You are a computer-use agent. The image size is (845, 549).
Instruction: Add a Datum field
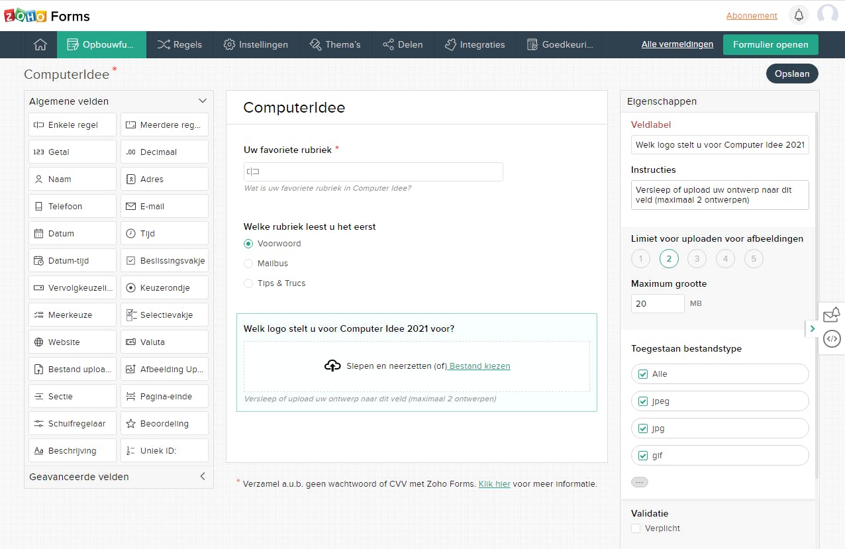(73, 233)
